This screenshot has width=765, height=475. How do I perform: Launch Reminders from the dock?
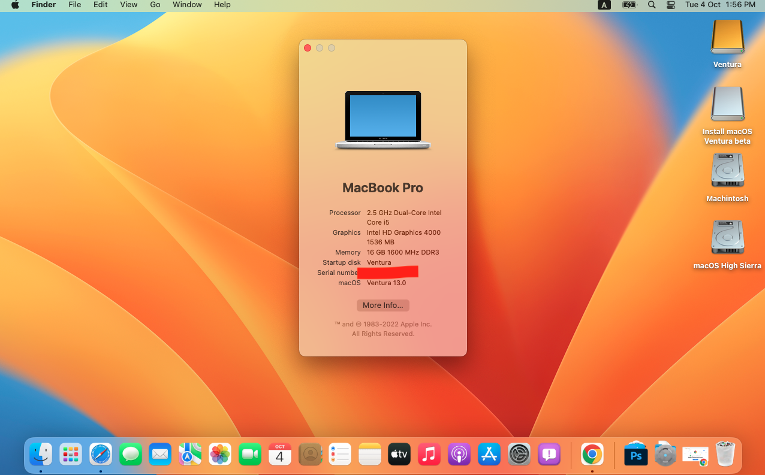[340, 455]
